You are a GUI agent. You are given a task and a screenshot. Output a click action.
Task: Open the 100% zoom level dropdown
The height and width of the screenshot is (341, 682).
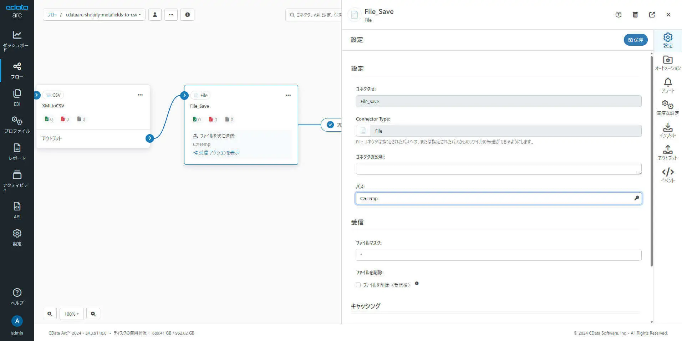point(71,314)
